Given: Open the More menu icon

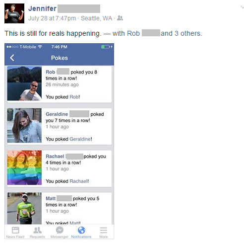Looking at the screenshot, I should (104, 230).
